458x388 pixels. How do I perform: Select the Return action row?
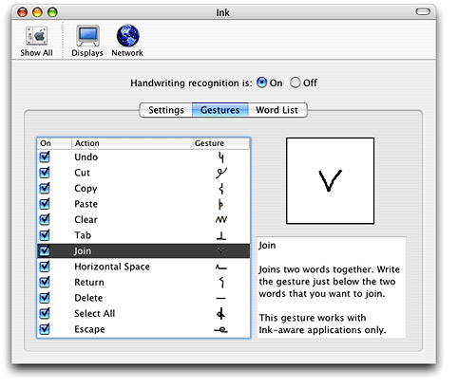(x=143, y=282)
